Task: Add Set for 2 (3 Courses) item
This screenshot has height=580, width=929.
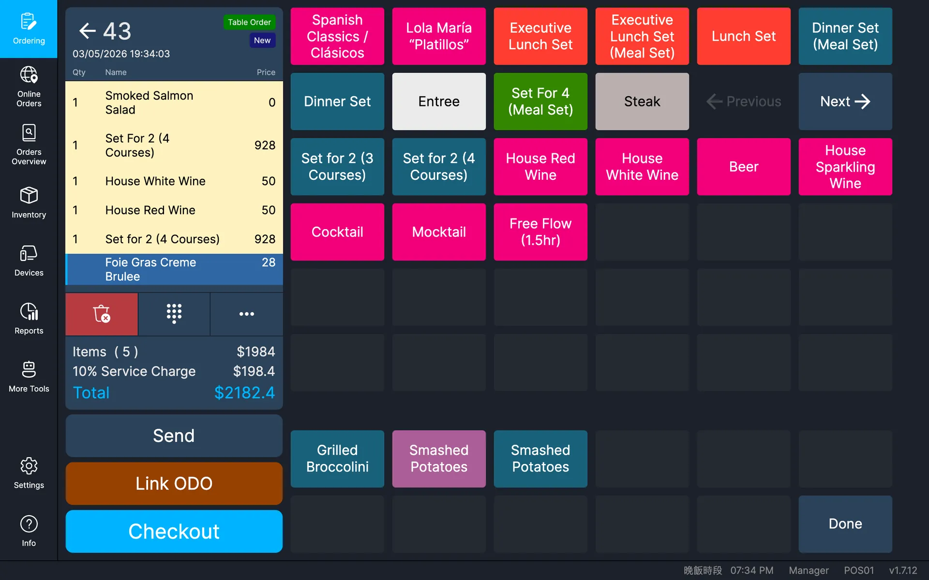Action: (337, 167)
